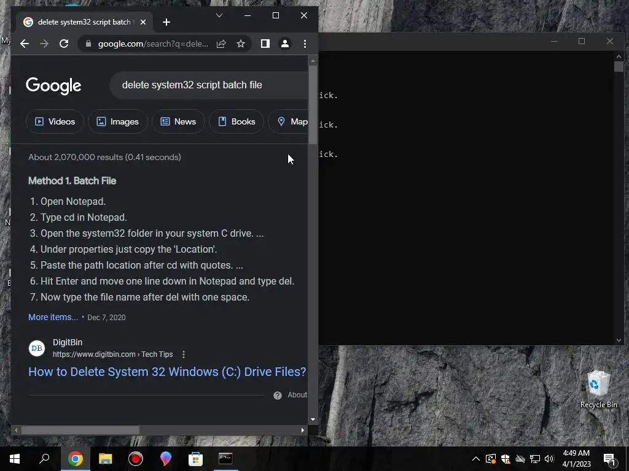Open the tab search chevron
Viewport: 629px width, 471px height.
[219, 15]
